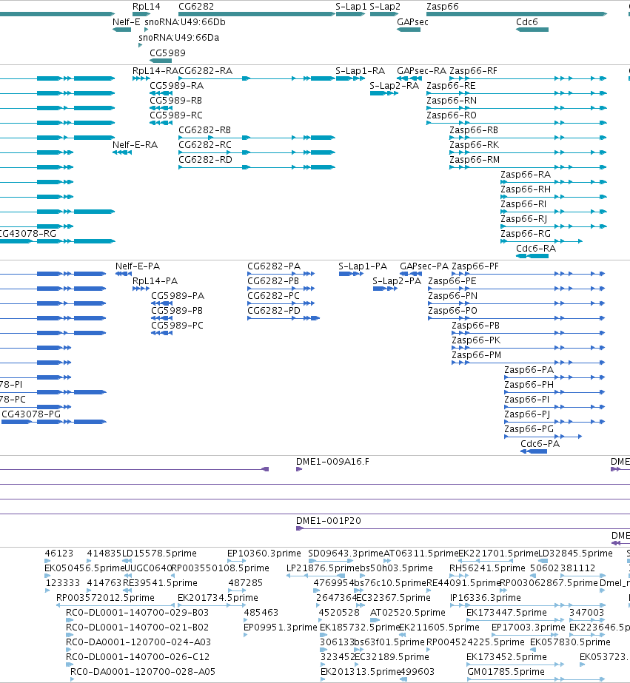Select EST AT02520.5prime
Viewport: 630px width, 683px height.
point(408,613)
